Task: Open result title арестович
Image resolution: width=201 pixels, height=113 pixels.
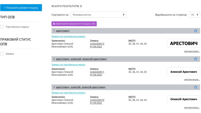Action: pyautogui.click(x=63, y=31)
